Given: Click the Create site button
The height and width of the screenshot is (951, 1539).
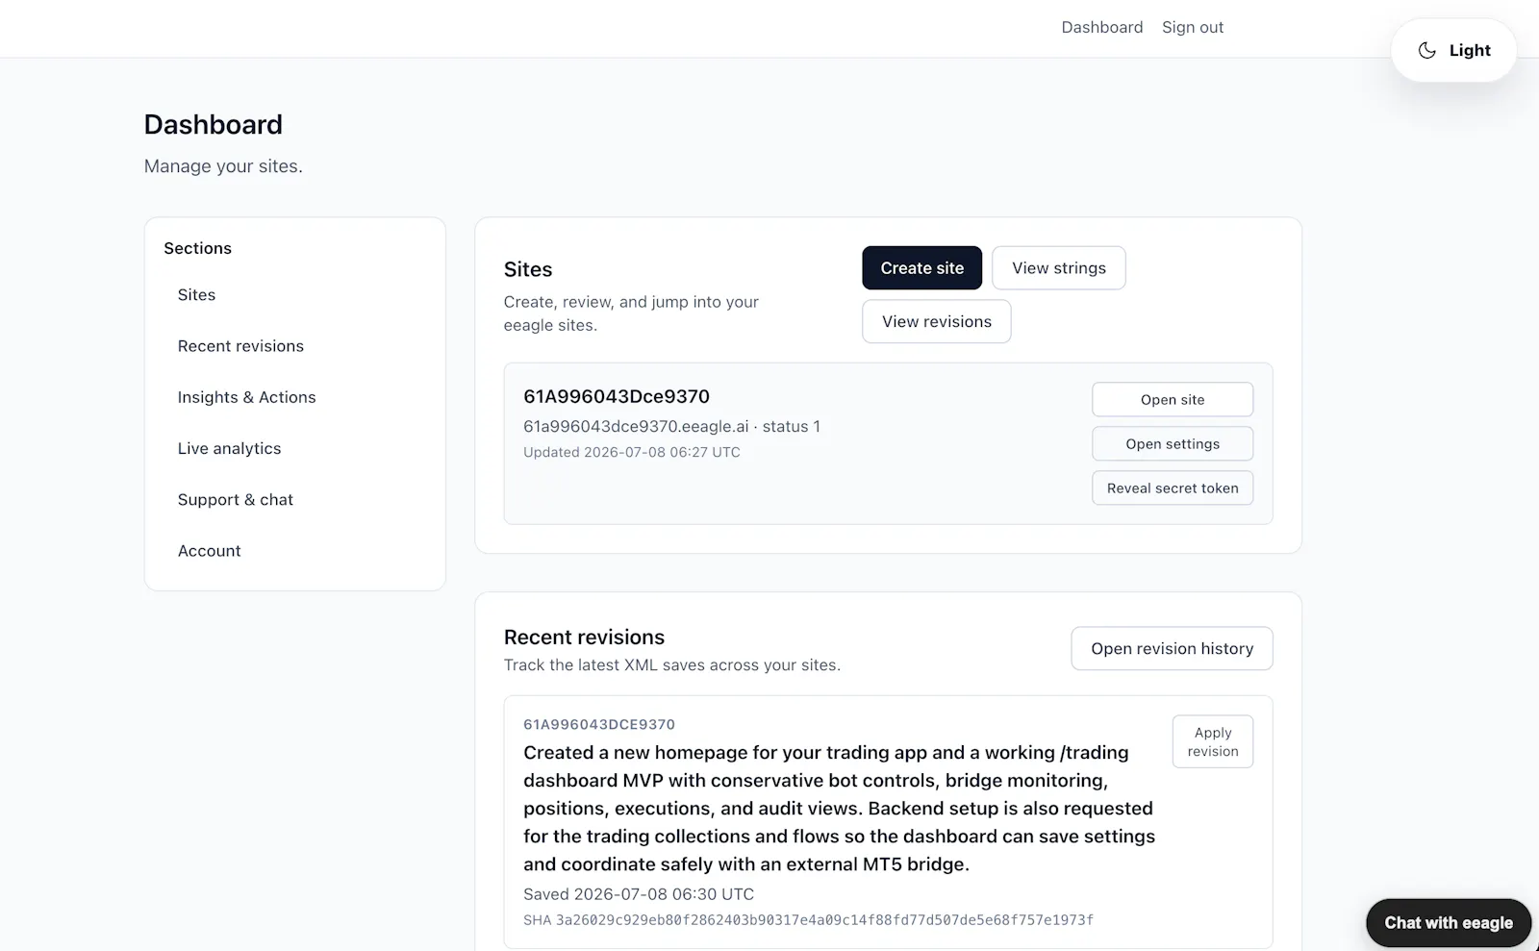Looking at the screenshot, I should tap(921, 268).
